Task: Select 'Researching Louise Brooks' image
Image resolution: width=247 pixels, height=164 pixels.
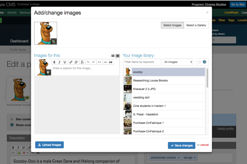Action: [164, 81]
